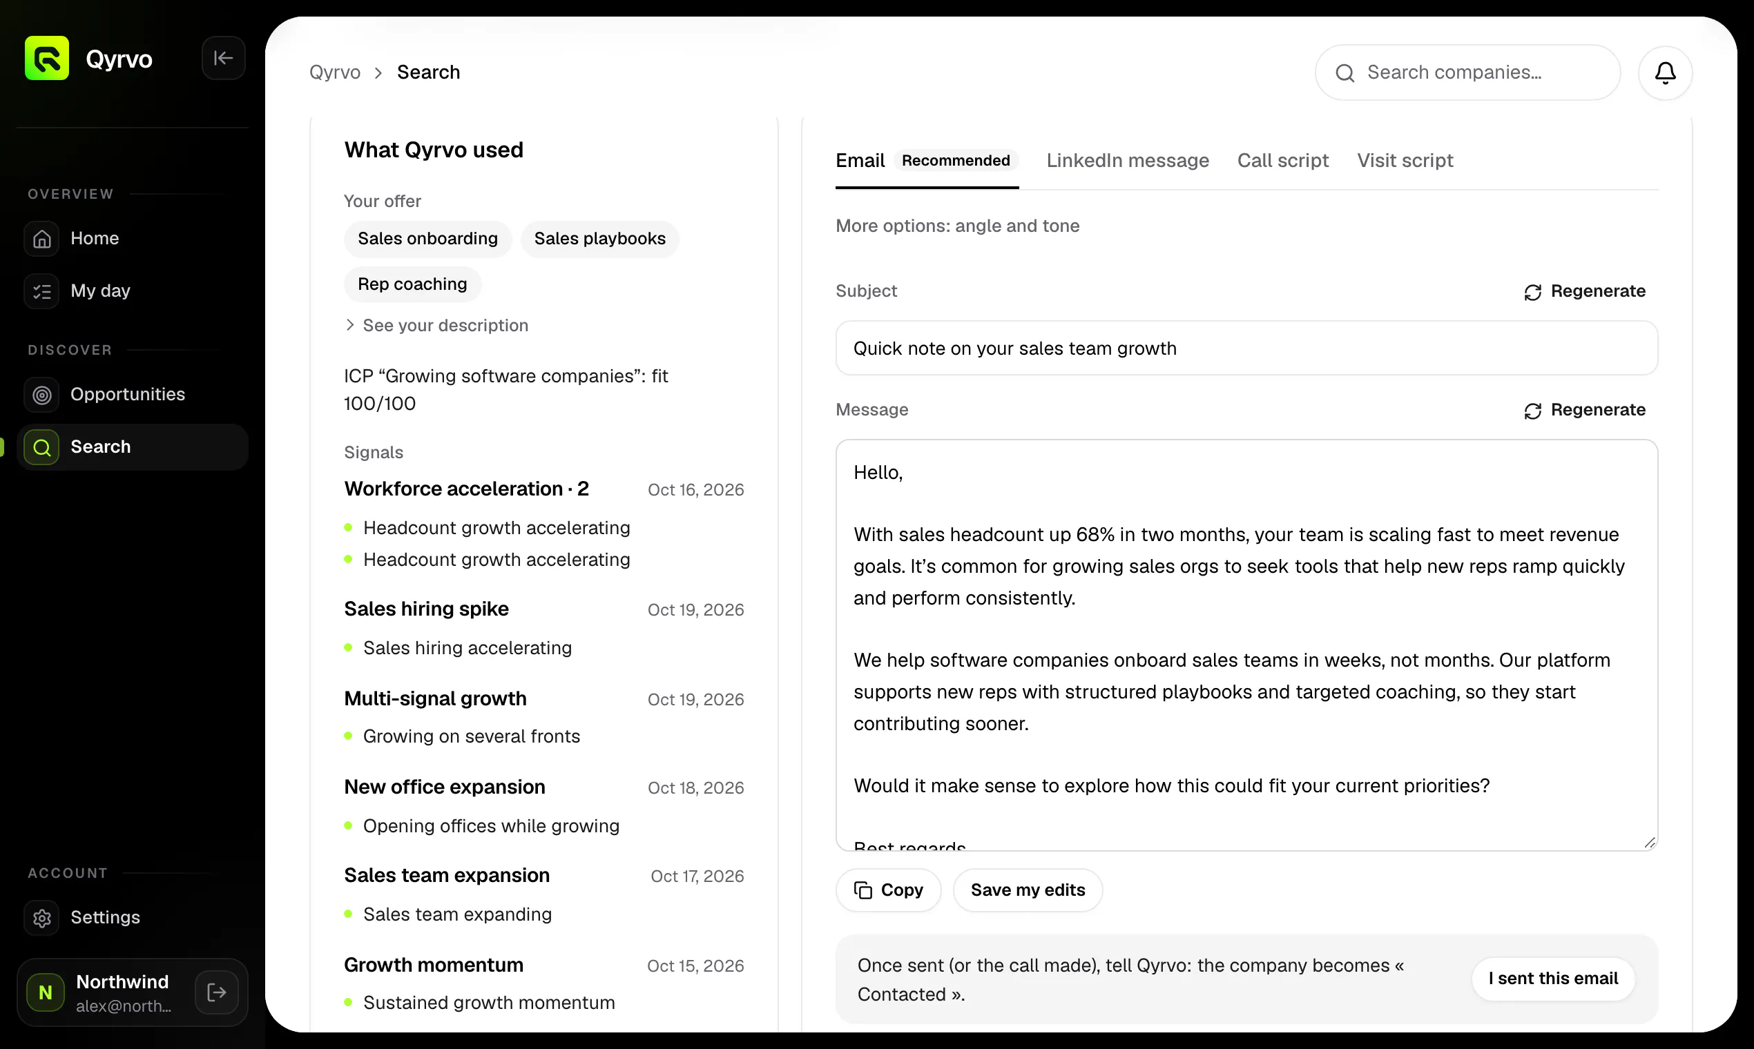
Task: Regenerate the email subject
Action: [1584, 291]
